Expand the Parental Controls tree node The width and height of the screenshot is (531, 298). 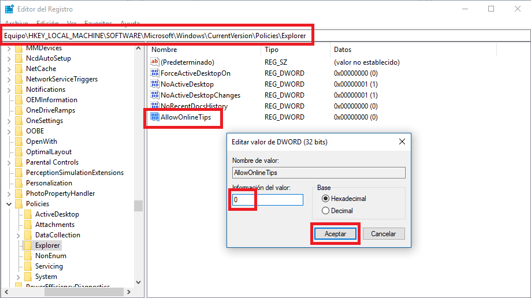tap(9, 162)
